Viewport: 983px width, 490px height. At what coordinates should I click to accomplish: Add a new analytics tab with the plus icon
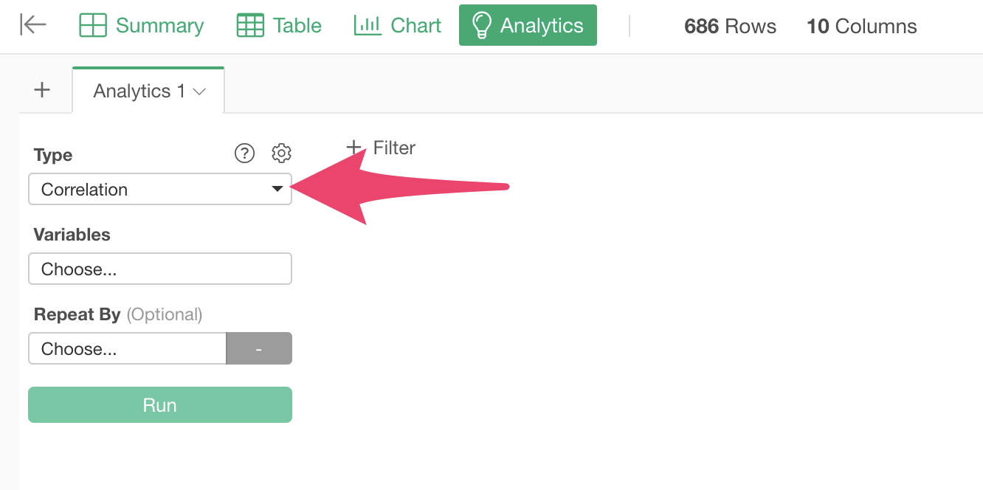[x=43, y=90]
